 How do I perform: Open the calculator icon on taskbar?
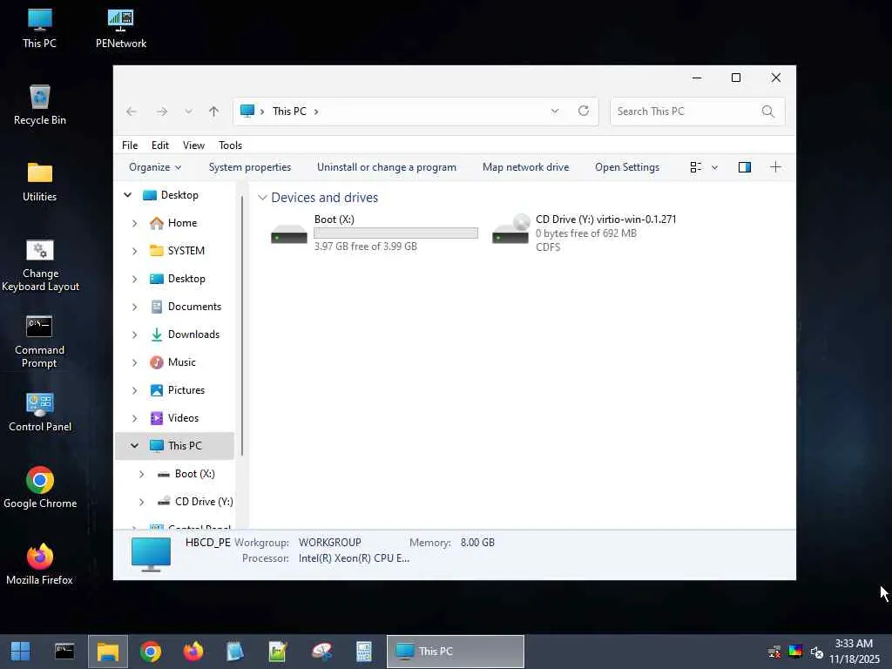point(364,652)
